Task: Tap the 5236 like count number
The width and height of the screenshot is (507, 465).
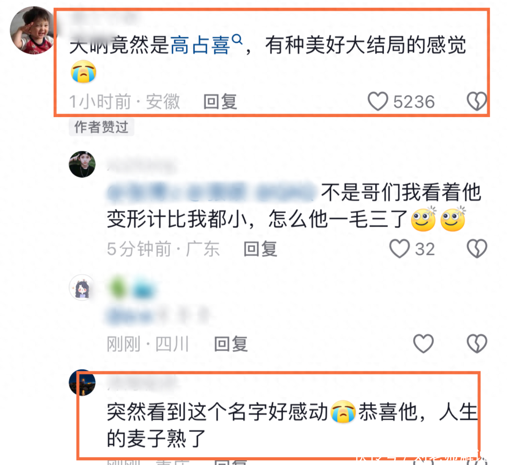Action: 414,102
